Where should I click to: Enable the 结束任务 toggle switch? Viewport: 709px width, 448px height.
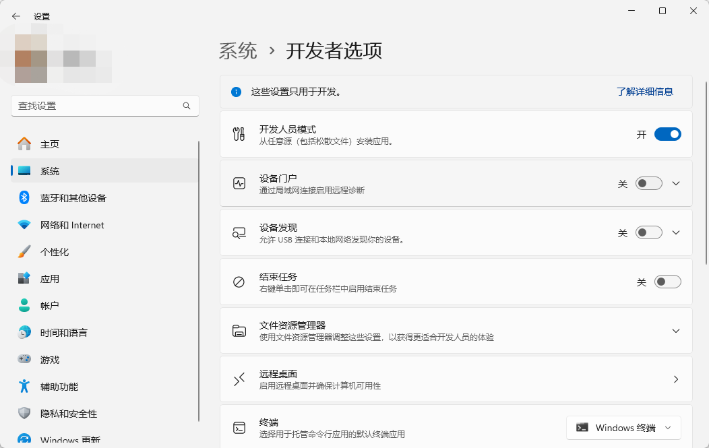pyautogui.click(x=667, y=282)
